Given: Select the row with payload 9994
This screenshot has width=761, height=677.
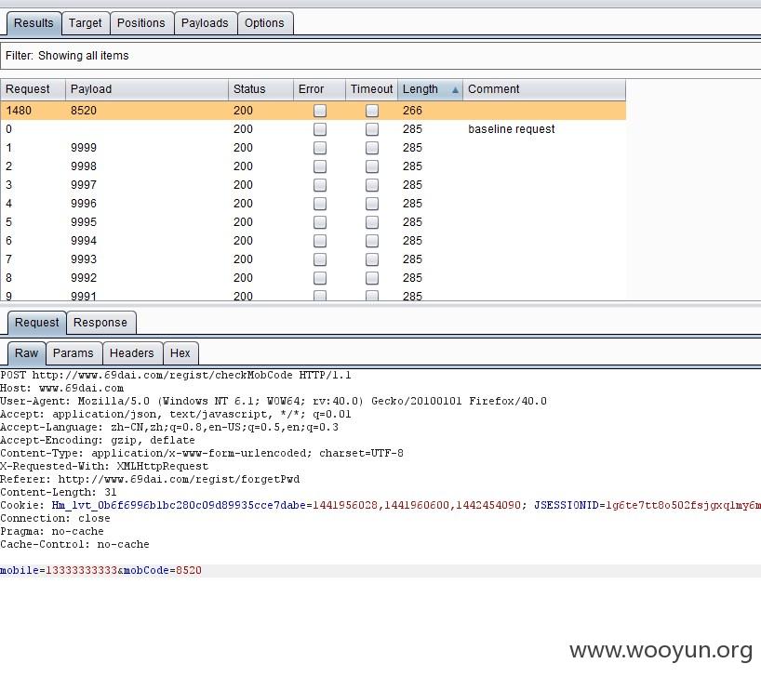Looking at the screenshot, I should (313, 241).
